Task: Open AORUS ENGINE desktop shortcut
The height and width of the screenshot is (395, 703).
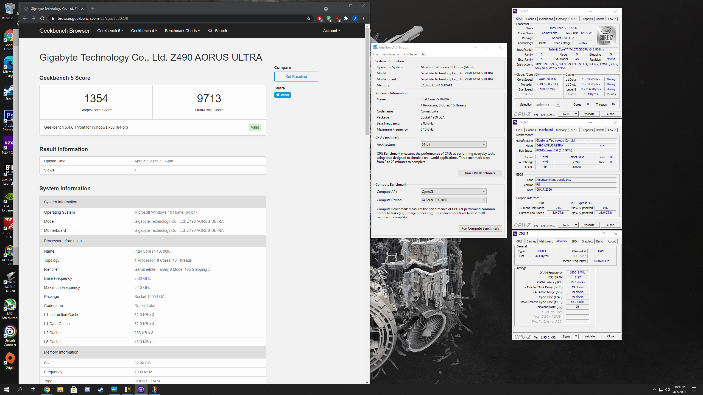Action: (10, 282)
